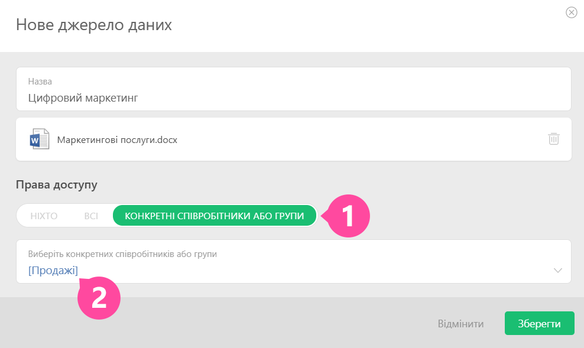This screenshot has height=348, width=584.
Task: Select the НІХТО access option
Action: click(44, 216)
